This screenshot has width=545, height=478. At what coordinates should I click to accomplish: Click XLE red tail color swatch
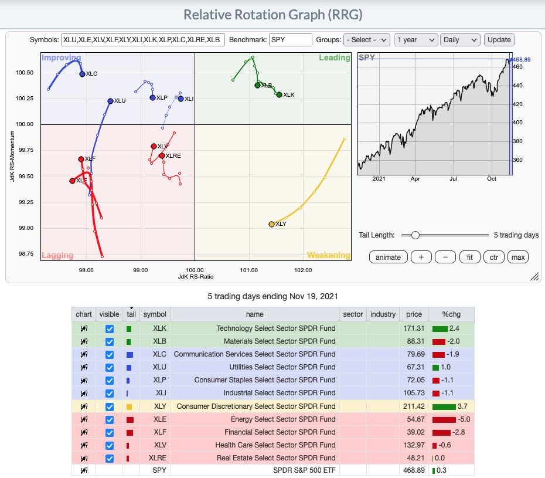(x=130, y=419)
